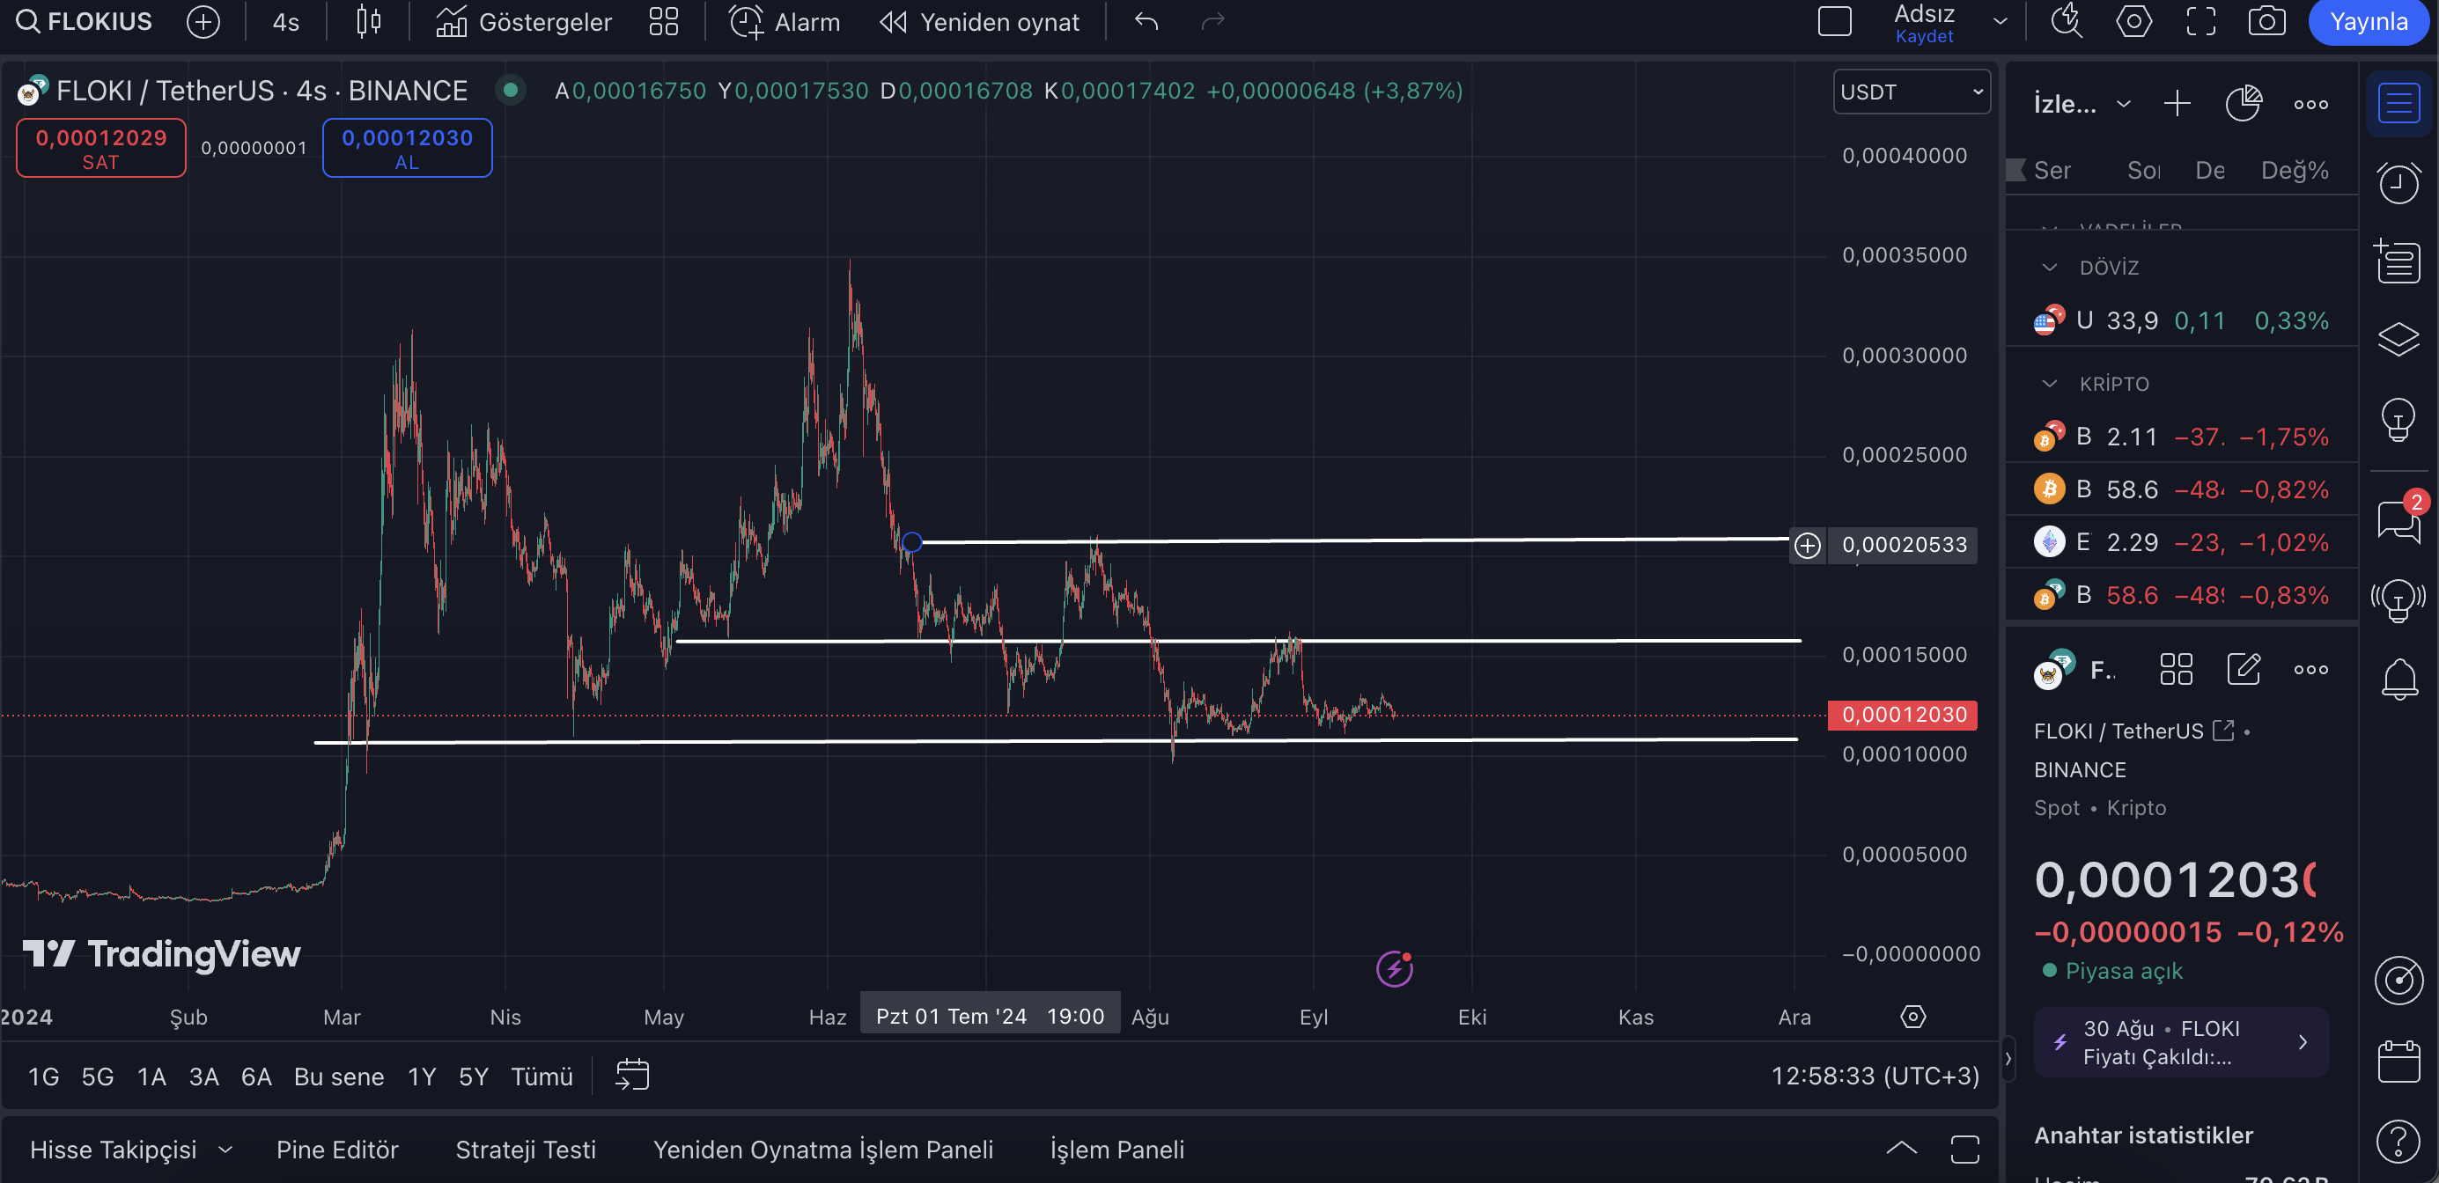Viewport: 2439px width, 1183px height.
Task: Collapse right sidebar arrow handle
Action: [x=2008, y=1058]
